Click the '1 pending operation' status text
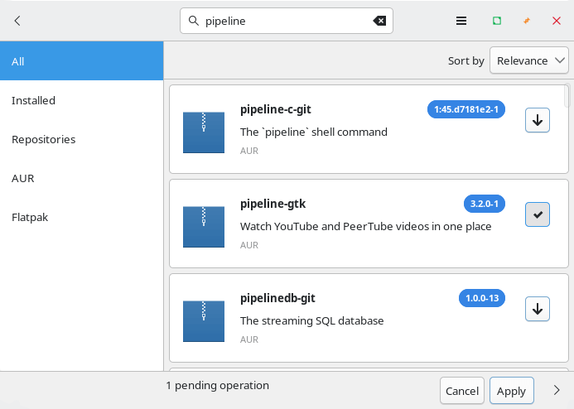 click(218, 386)
